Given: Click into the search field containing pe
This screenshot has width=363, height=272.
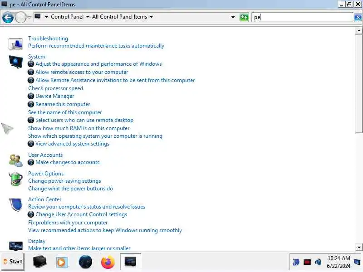Looking at the screenshot, I should 302,17.
